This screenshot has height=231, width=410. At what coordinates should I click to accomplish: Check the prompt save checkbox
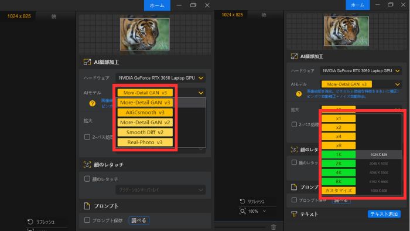click(87, 220)
